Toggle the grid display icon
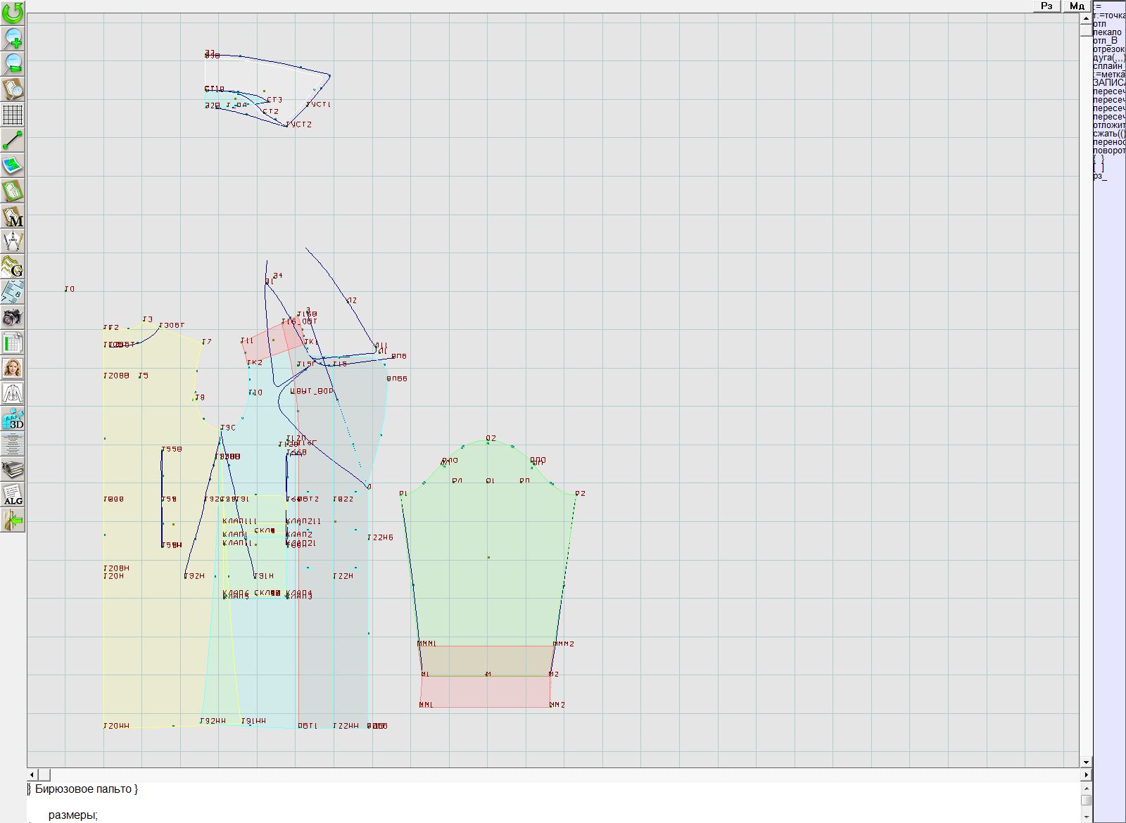 tap(13, 114)
